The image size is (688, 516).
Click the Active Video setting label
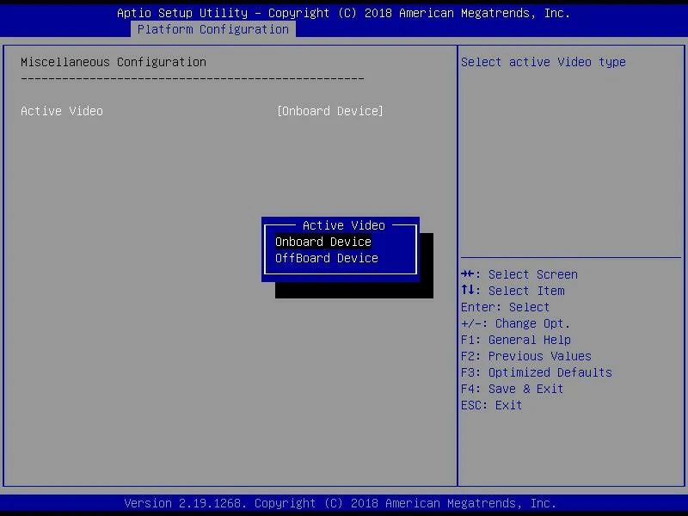(x=62, y=111)
